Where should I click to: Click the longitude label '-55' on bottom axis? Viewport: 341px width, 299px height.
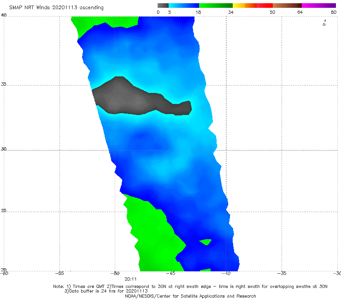point(59,273)
